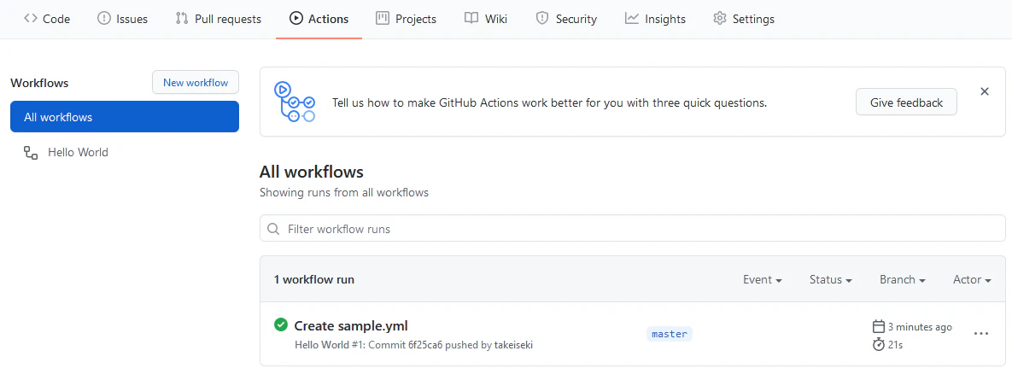Click the Hello World workflow icon
The height and width of the screenshot is (380, 1012).
pos(31,153)
